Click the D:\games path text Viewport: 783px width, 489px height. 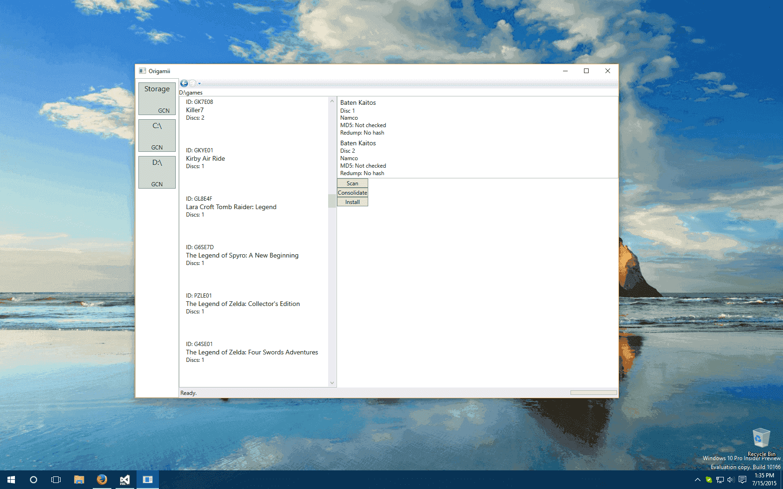click(x=191, y=93)
